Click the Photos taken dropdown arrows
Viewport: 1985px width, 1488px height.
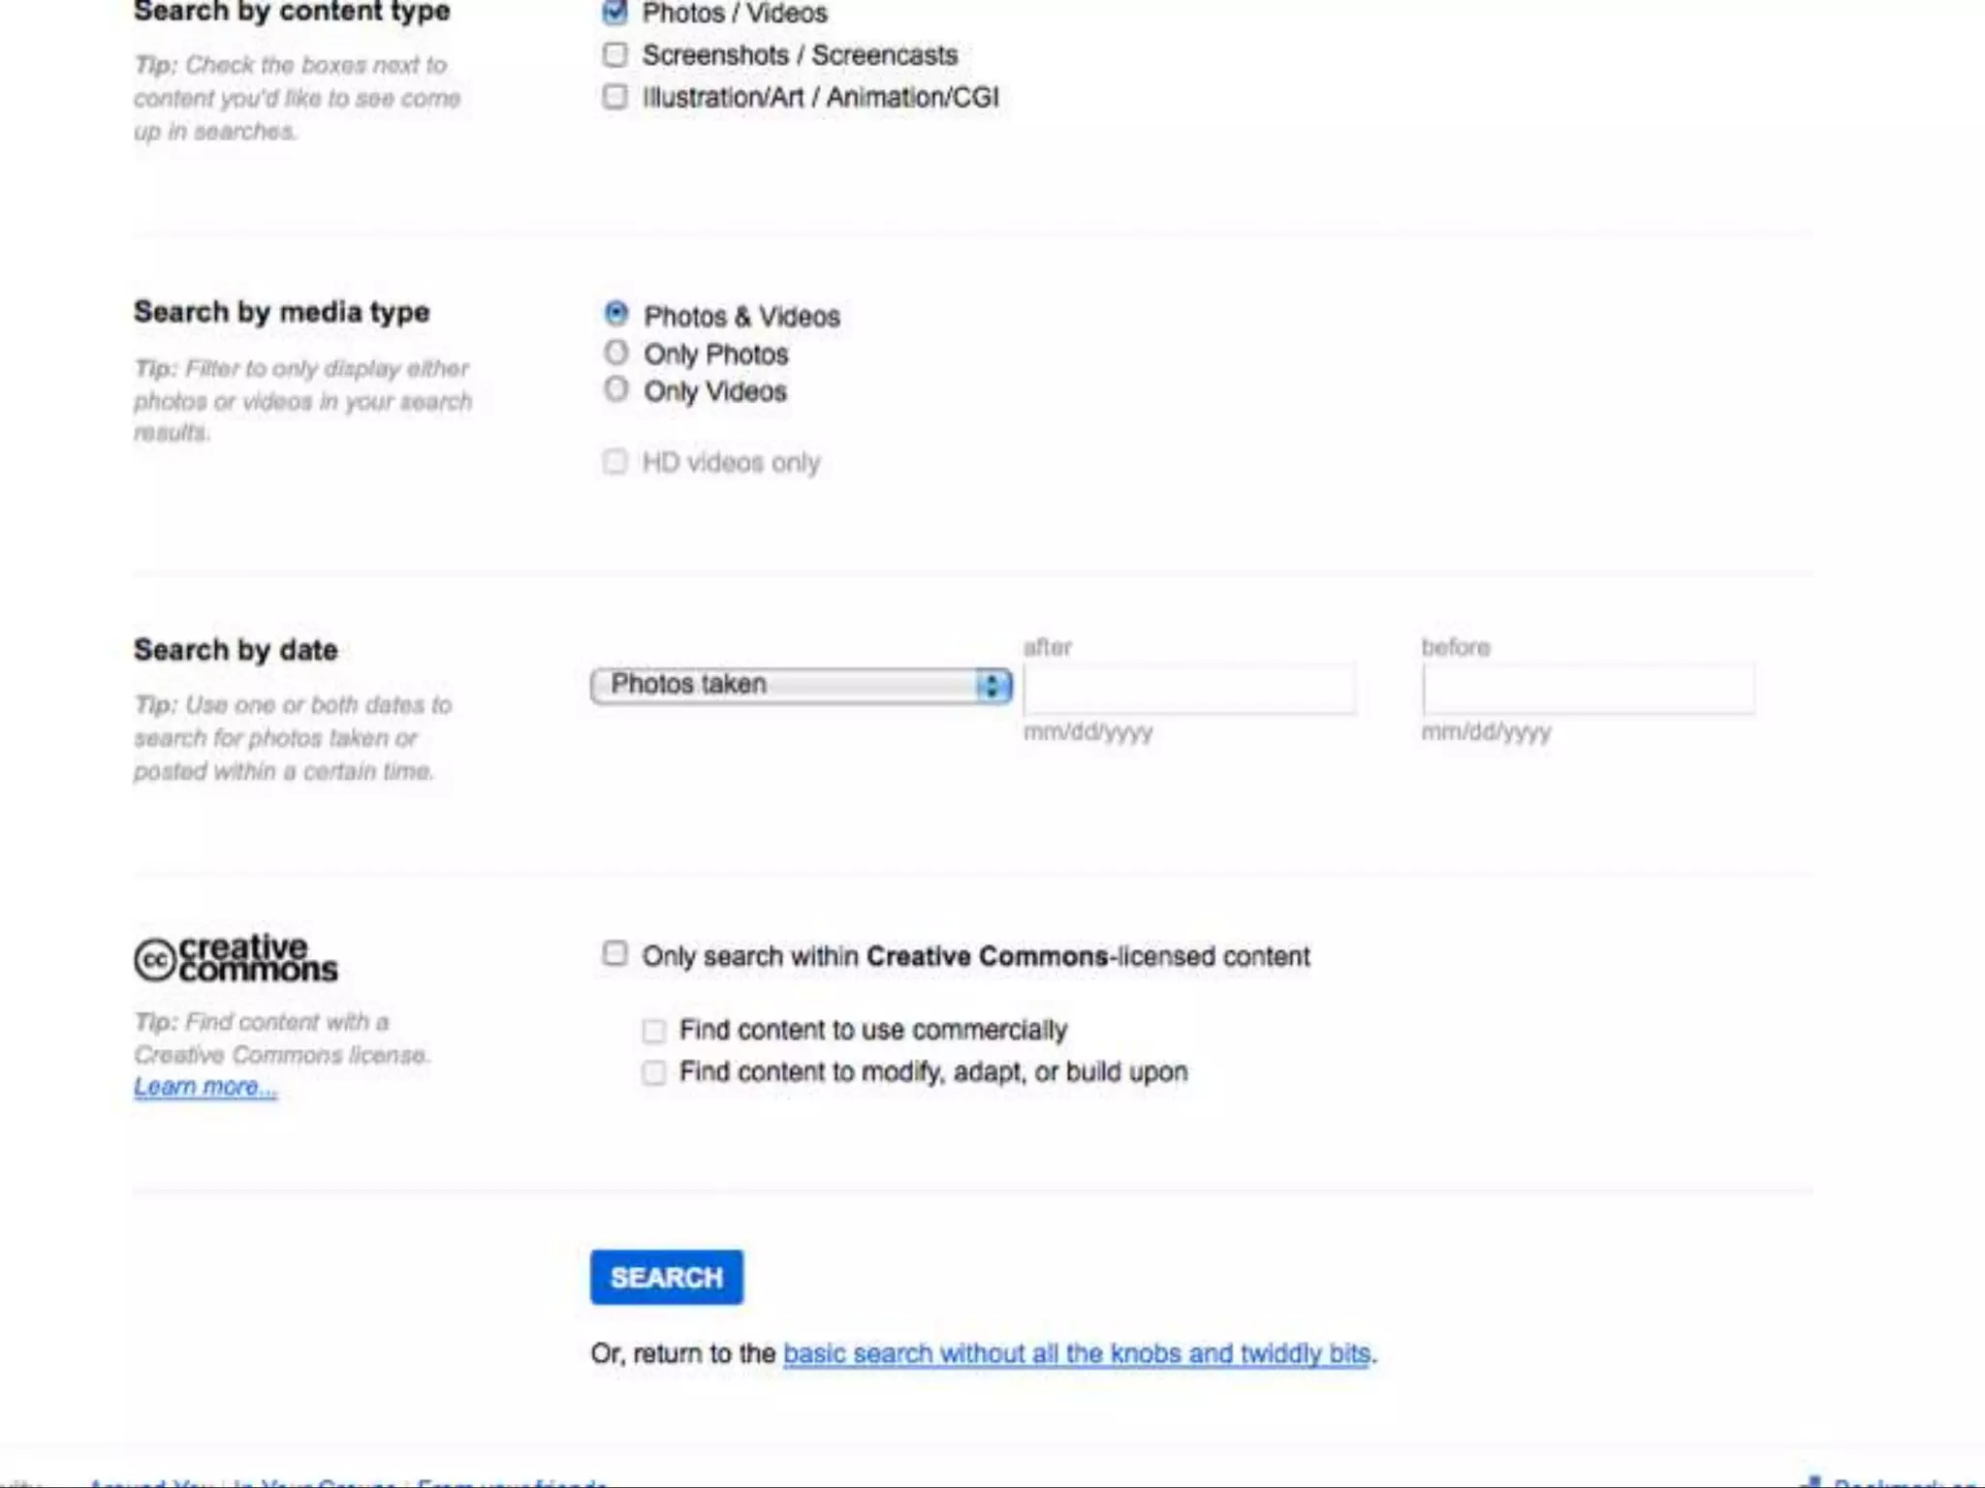[992, 686]
